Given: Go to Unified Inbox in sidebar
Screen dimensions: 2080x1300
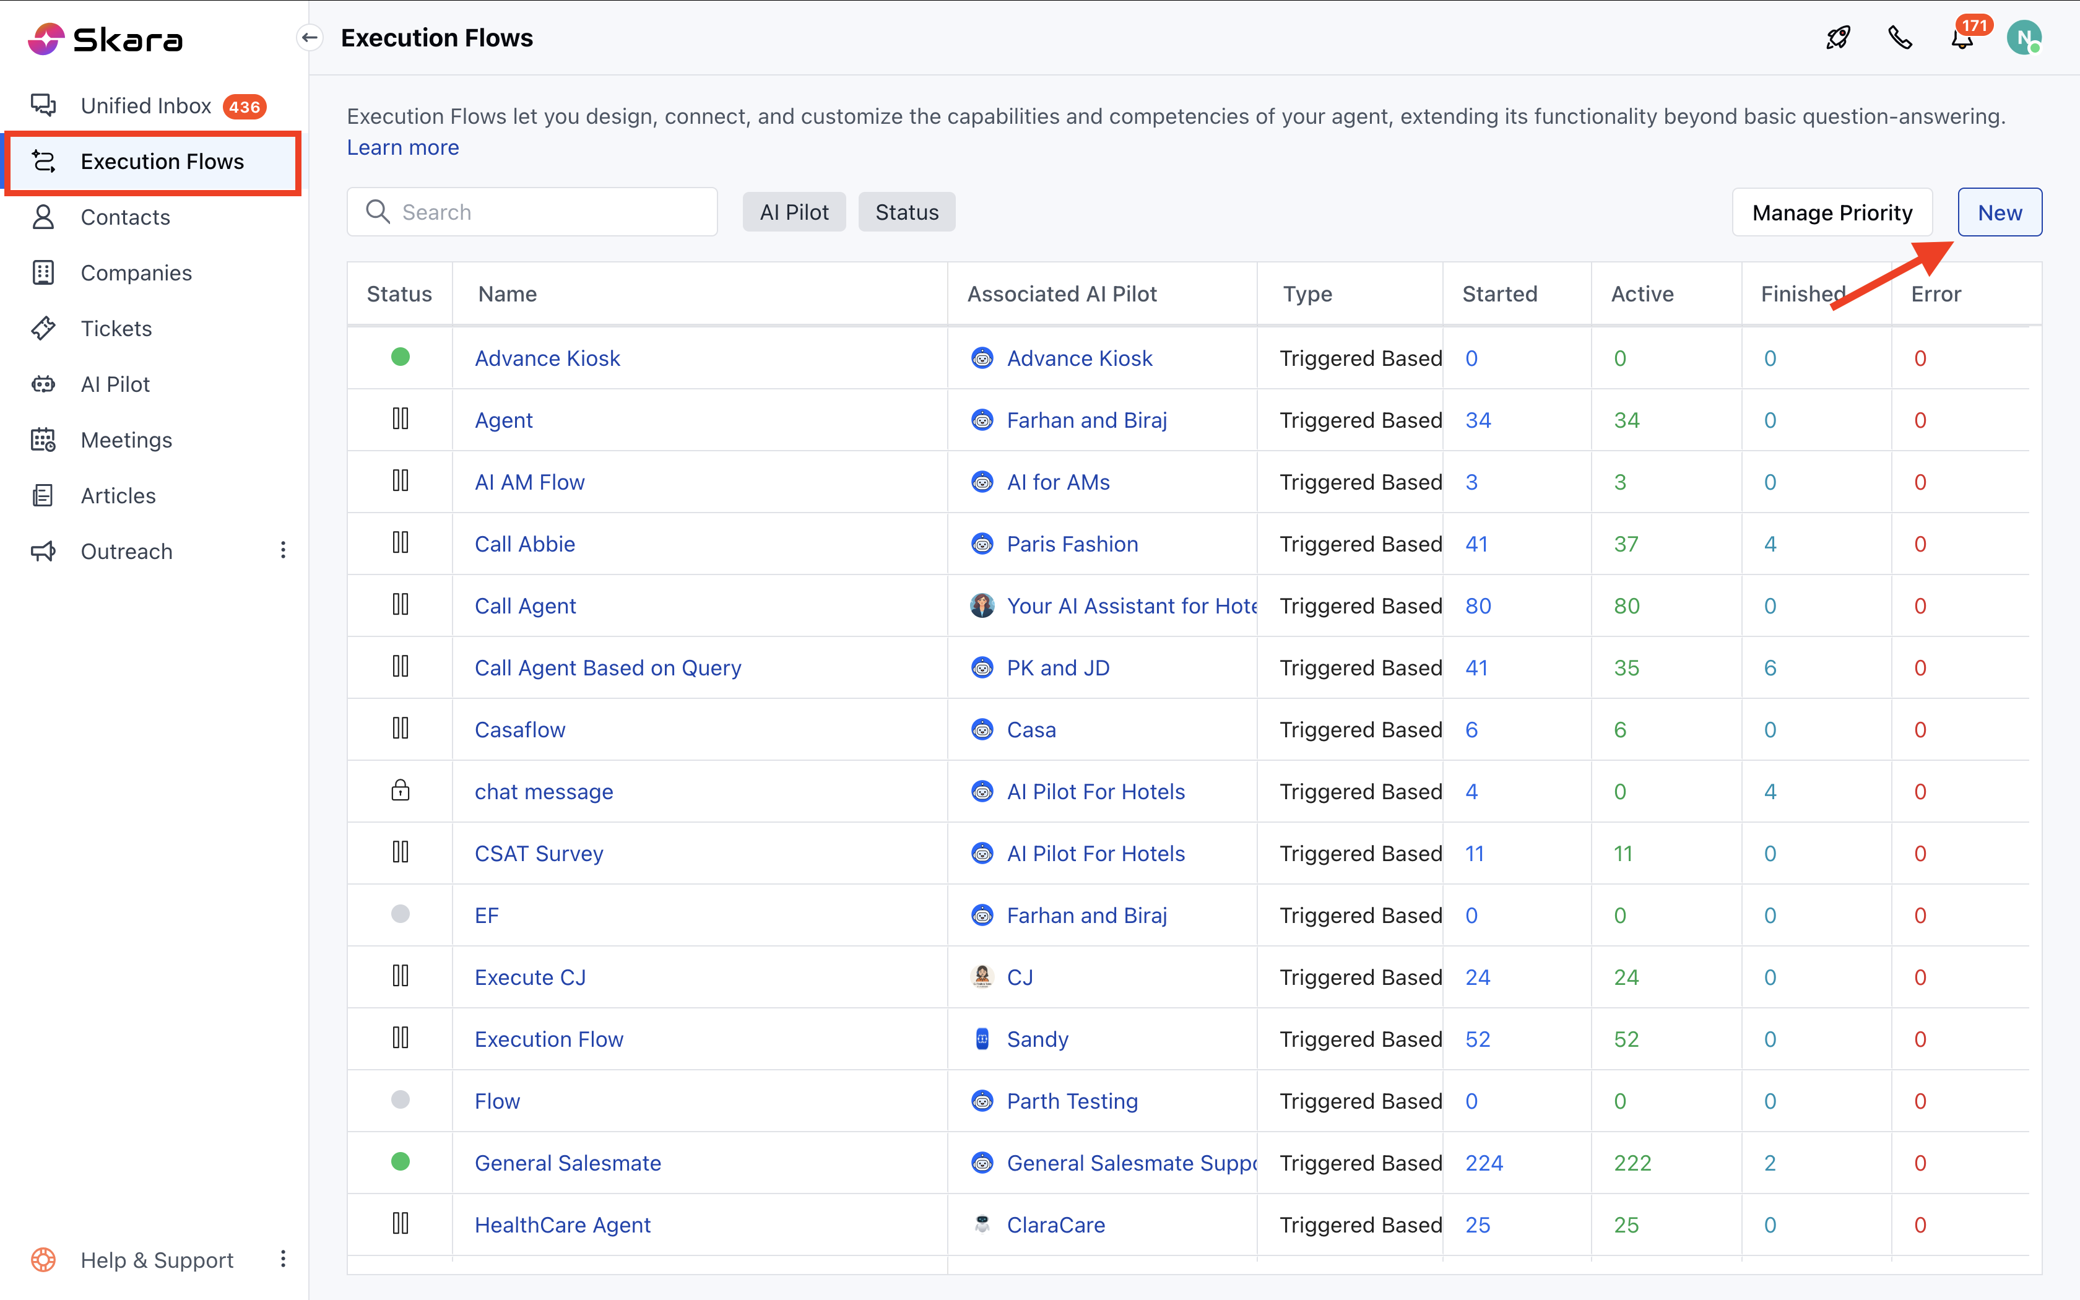Looking at the screenshot, I should click(146, 106).
